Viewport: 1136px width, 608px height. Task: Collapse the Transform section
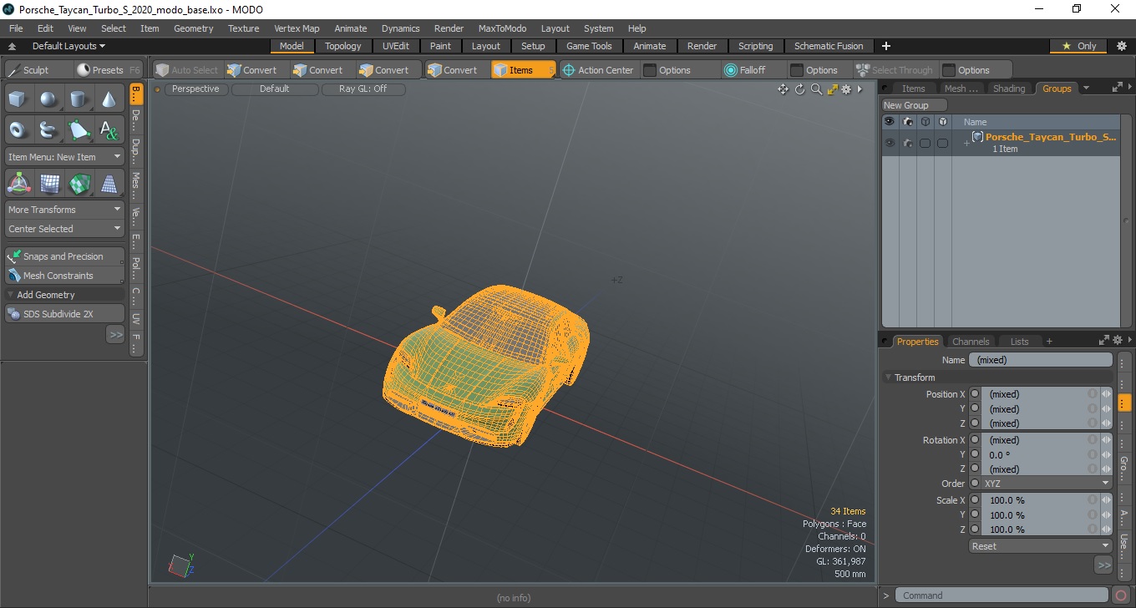coord(889,377)
